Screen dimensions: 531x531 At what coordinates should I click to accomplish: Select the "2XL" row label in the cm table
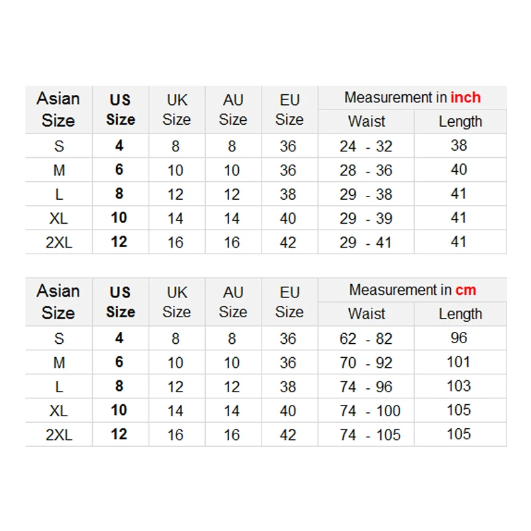(x=58, y=435)
